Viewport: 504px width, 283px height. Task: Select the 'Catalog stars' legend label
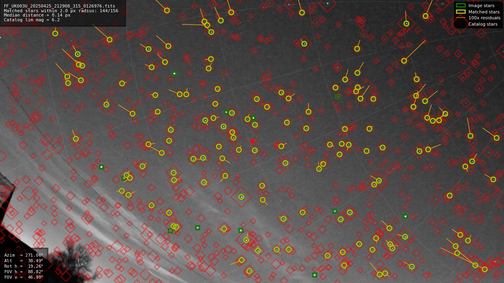[483, 24]
